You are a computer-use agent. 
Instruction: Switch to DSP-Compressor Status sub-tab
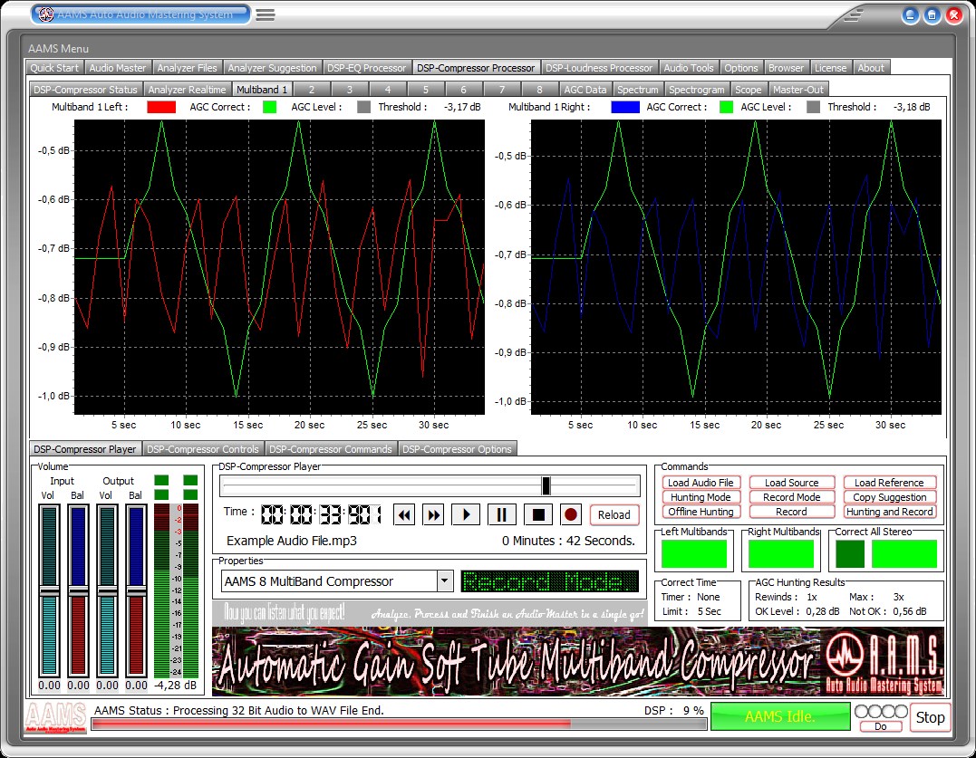pyautogui.click(x=85, y=90)
